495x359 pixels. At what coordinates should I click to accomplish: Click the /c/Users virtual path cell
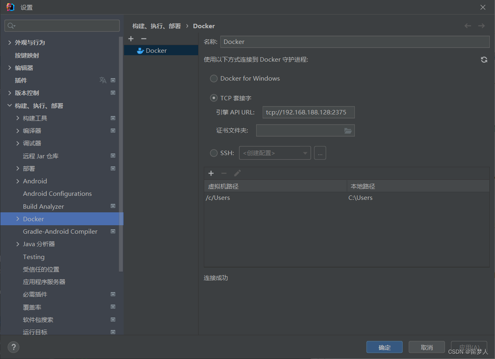[x=275, y=198]
